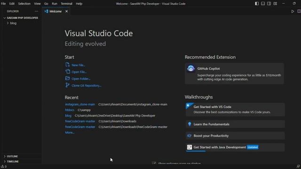Open Learn the Fundamentals walkthrough
The image size is (301, 169).
pyautogui.click(x=235, y=124)
